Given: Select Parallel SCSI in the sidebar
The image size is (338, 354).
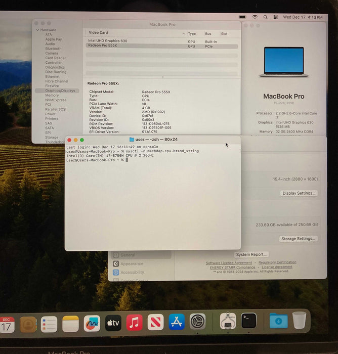Looking at the screenshot, I should 56,109.
